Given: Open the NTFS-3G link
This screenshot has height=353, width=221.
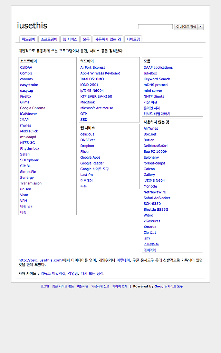Looking at the screenshot, I should [x=28, y=143].
